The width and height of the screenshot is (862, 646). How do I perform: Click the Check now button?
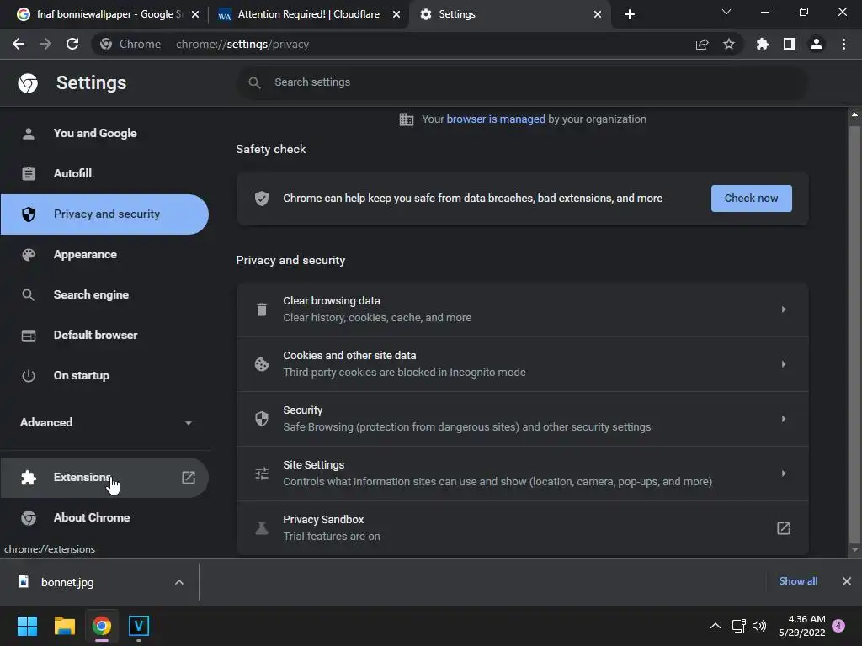tap(752, 199)
